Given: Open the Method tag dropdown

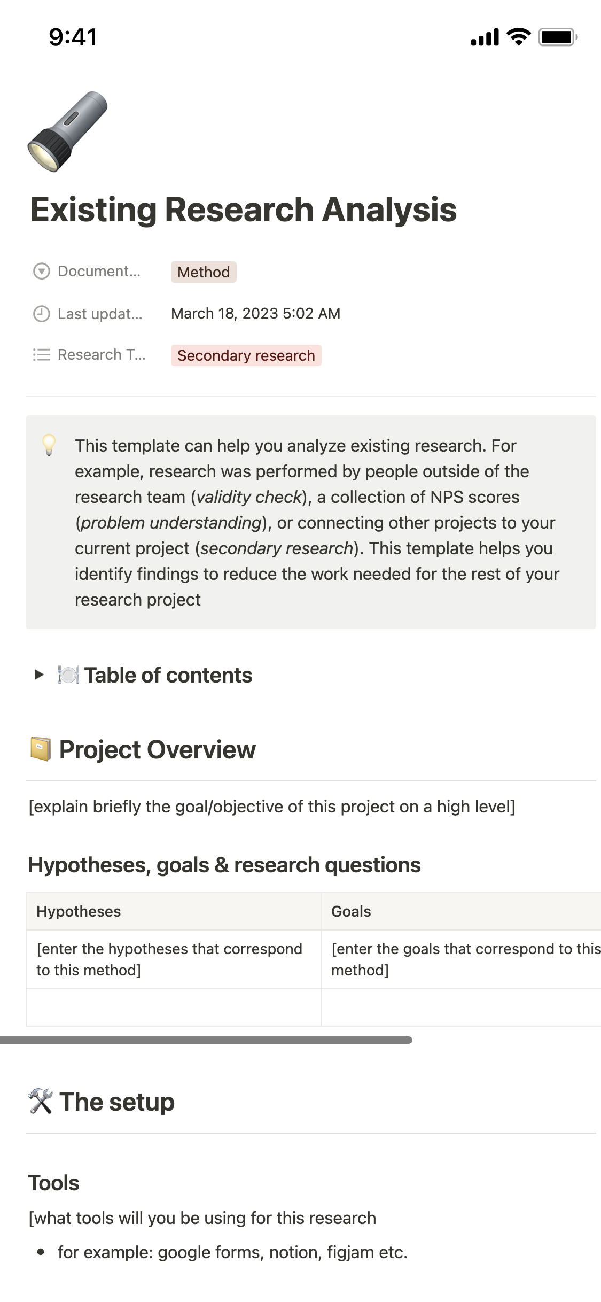Looking at the screenshot, I should pos(204,272).
